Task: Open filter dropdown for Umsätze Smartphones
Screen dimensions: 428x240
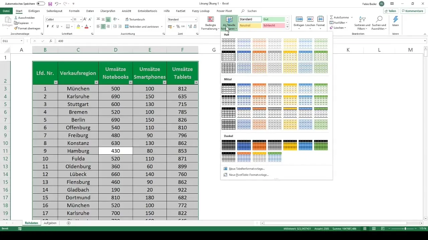Action: [x=164, y=82]
